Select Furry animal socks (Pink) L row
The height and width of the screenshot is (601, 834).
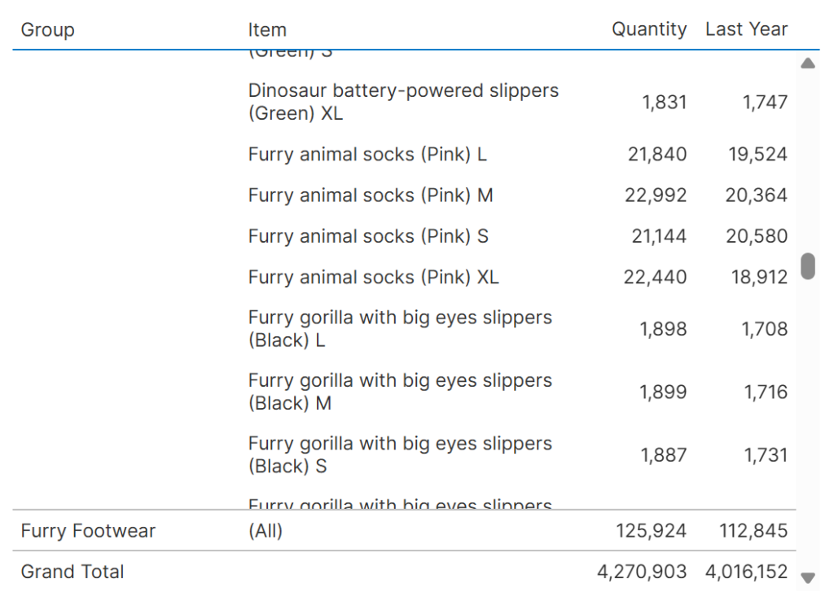click(x=367, y=155)
